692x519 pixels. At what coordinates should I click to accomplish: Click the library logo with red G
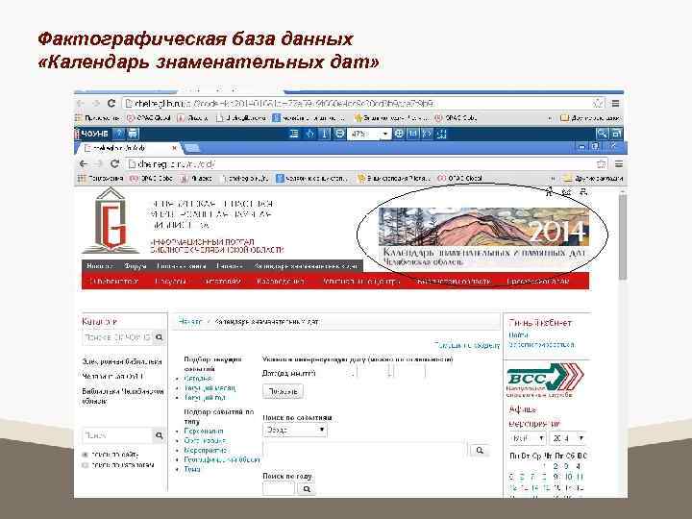point(111,221)
